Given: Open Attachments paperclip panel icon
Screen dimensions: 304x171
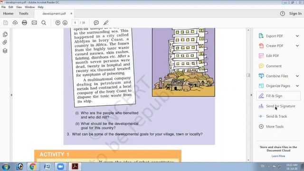Looking at the screenshot, I should (x=5, y=42).
